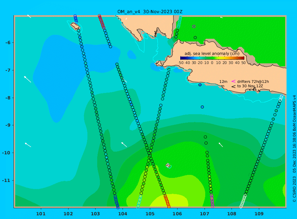The image size is (297, 219).
Task: Click latitude axis label -6
Action: click(x=8, y=42)
